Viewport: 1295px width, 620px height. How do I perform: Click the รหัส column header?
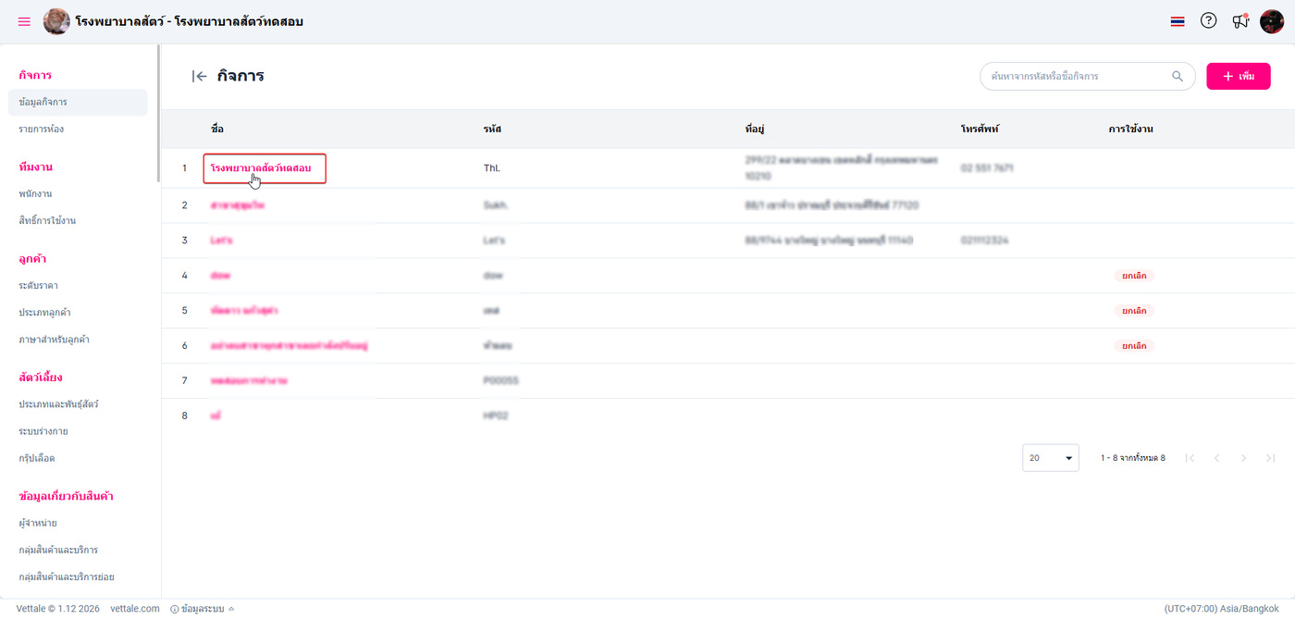point(492,129)
